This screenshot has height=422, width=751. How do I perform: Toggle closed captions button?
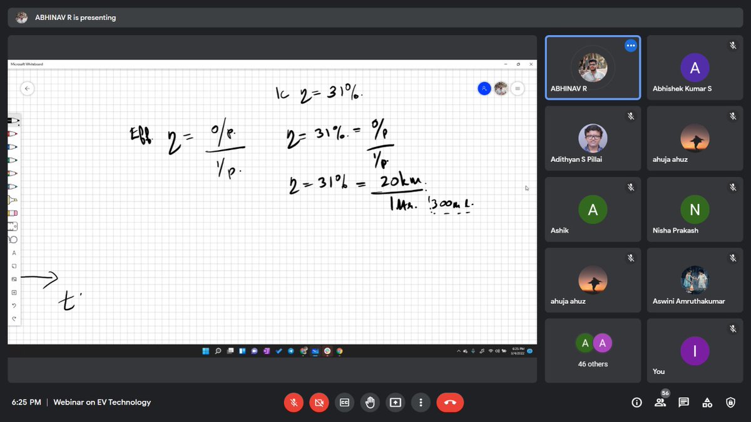tap(344, 403)
